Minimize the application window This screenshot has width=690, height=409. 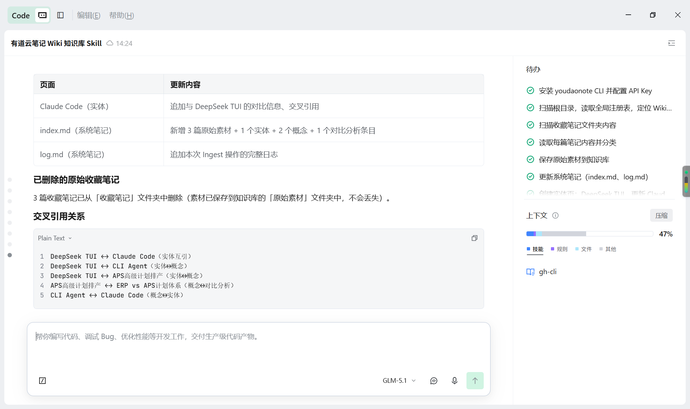tap(628, 15)
